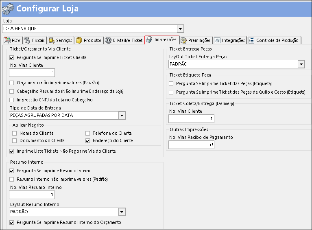Click the Outras Impressões group label
The image size is (312, 230).
click(189, 129)
